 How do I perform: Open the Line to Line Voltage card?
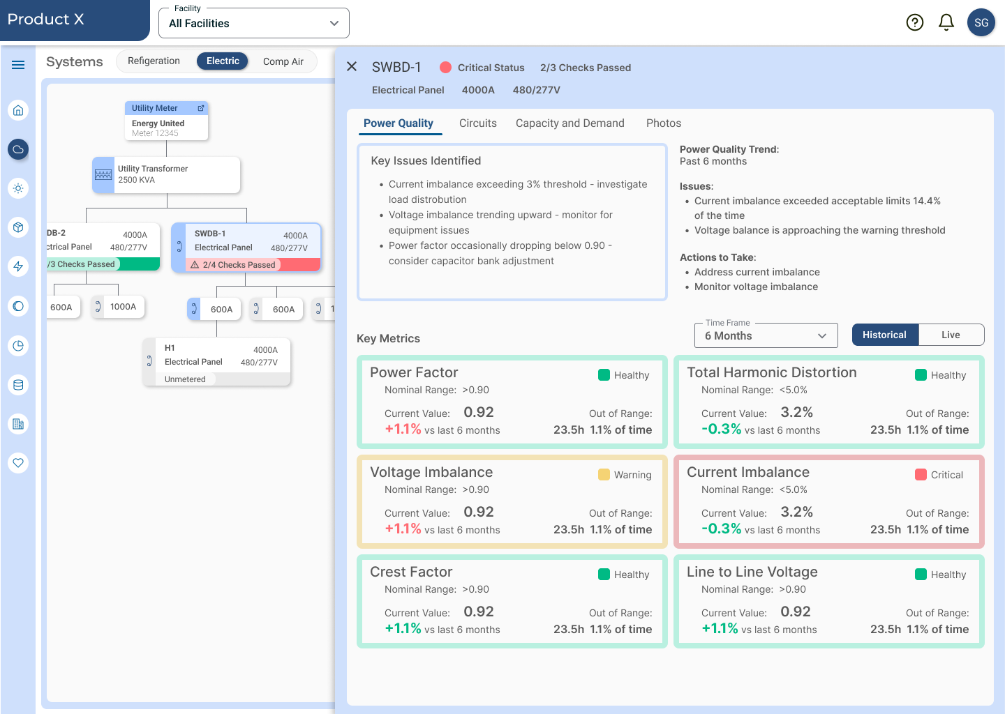pos(828,602)
